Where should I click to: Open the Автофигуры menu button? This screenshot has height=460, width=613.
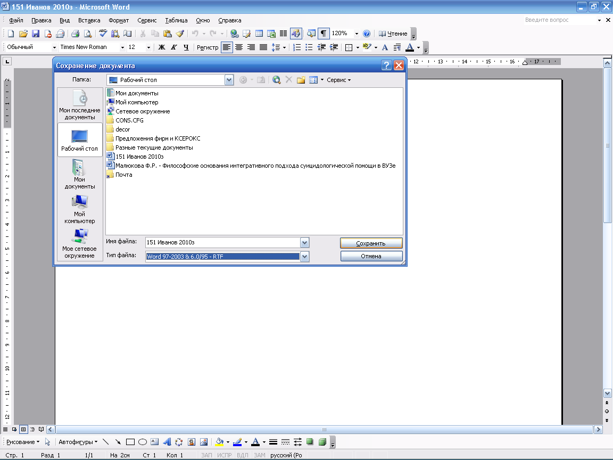[x=78, y=442]
